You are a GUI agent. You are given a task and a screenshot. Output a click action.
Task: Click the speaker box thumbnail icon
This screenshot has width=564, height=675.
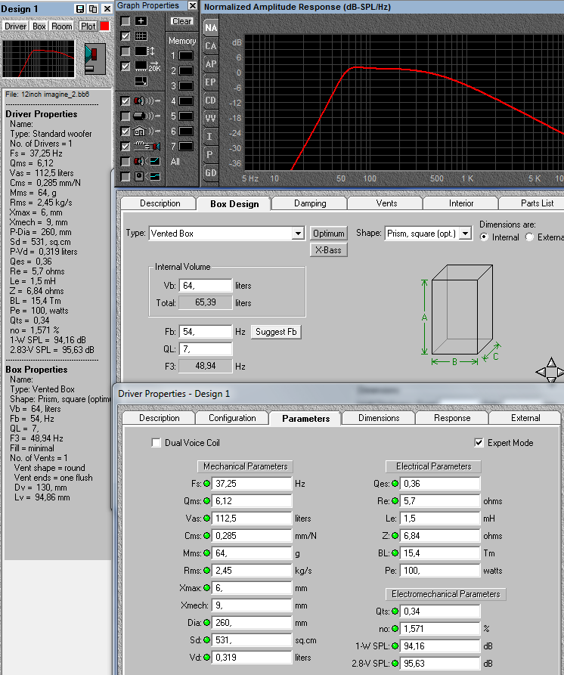point(94,58)
